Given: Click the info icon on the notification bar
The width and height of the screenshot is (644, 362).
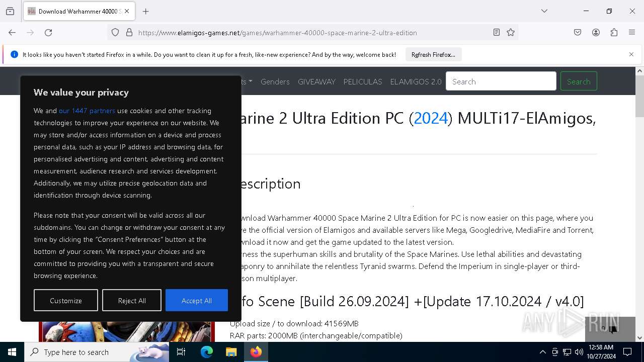Looking at the screenshot, I should pyautogui.click(x=14, y=55).
